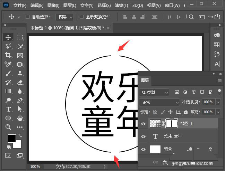225x171 pixels.
Task: Select the layer mask thumbnail of 椭圆 1
Action: (172, 123)
